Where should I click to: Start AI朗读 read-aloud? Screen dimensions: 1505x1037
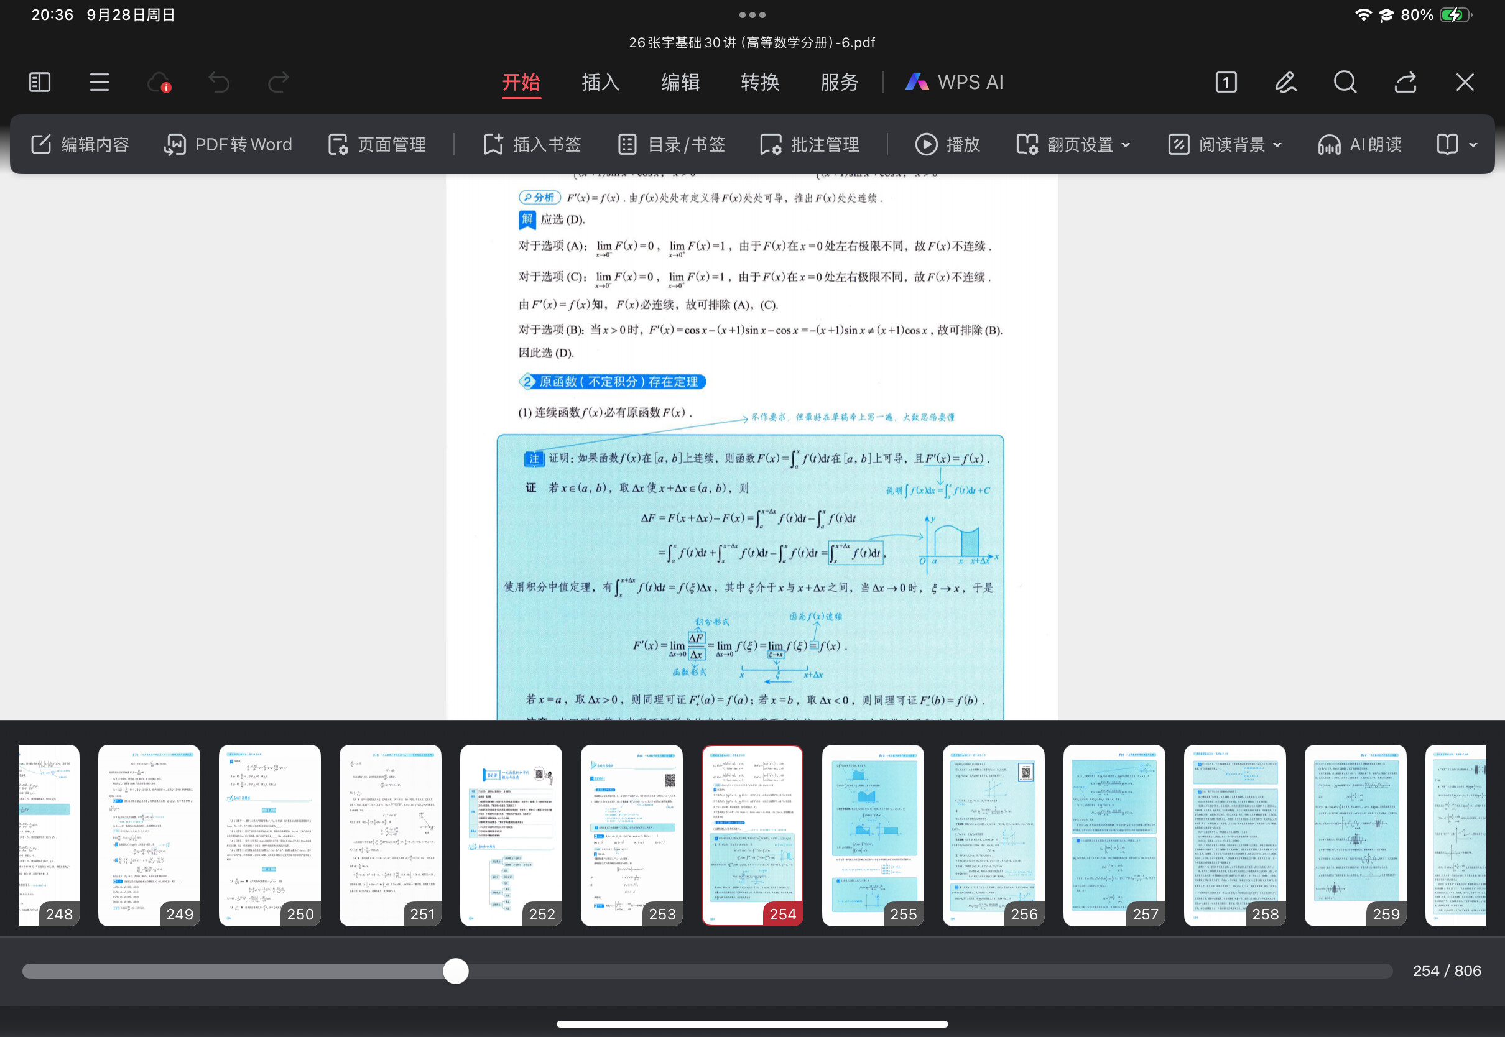(1359, 144)
